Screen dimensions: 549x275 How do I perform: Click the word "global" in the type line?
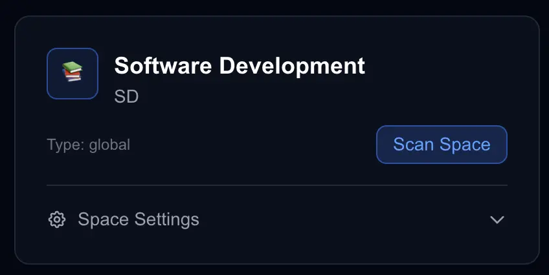tap(109, 145)
